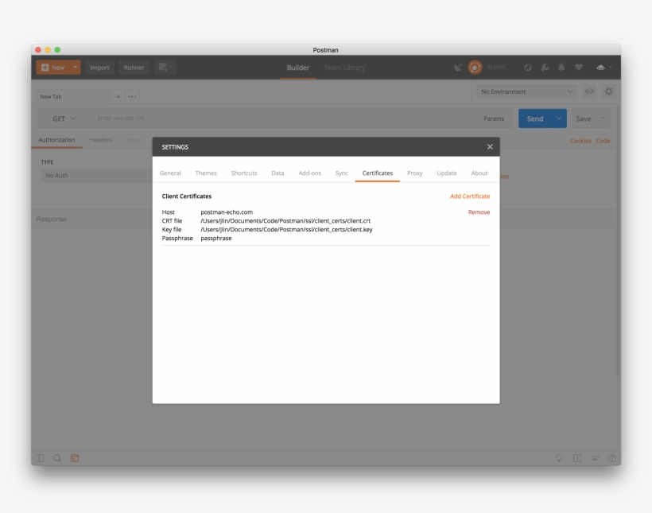Expand the Save button dropdown arrow

[603, 119]
